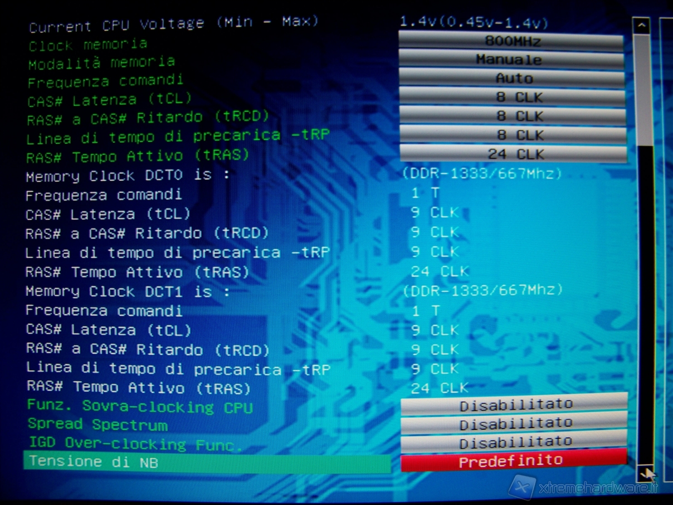Screen dimensions: 673x505
Task: Select the green Spread Spectrum label
Action: pos(97,424)
